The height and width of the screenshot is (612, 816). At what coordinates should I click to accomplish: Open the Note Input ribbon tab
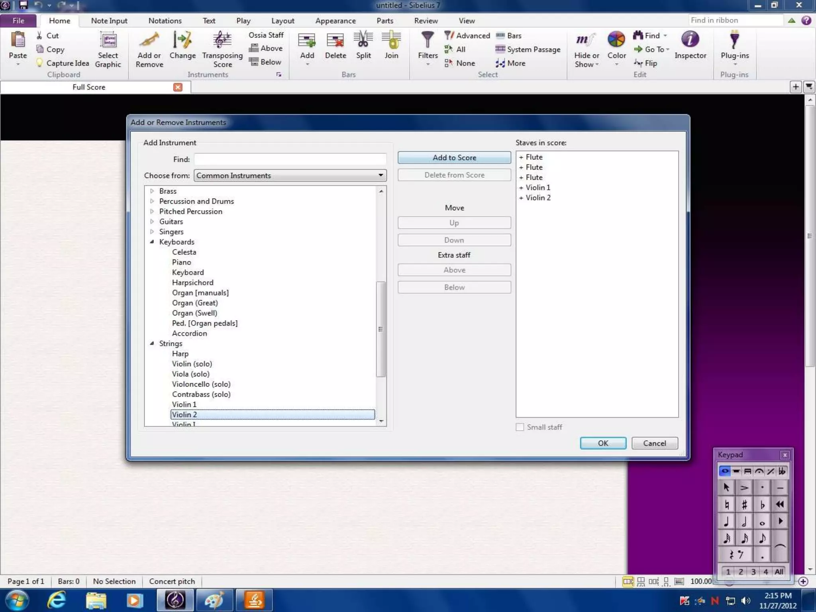109,21
